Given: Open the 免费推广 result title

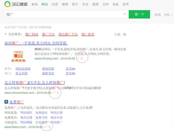Looking at the screenshot, I should [x=17, y=102].
